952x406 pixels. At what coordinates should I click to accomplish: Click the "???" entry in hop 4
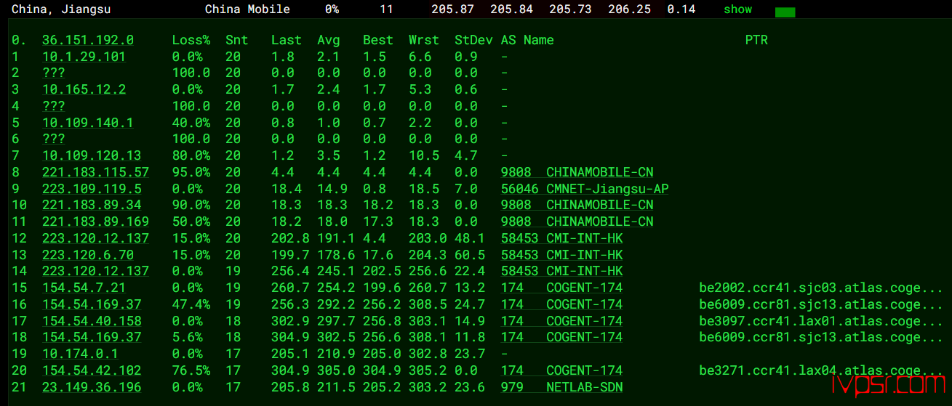pos(54,106)
